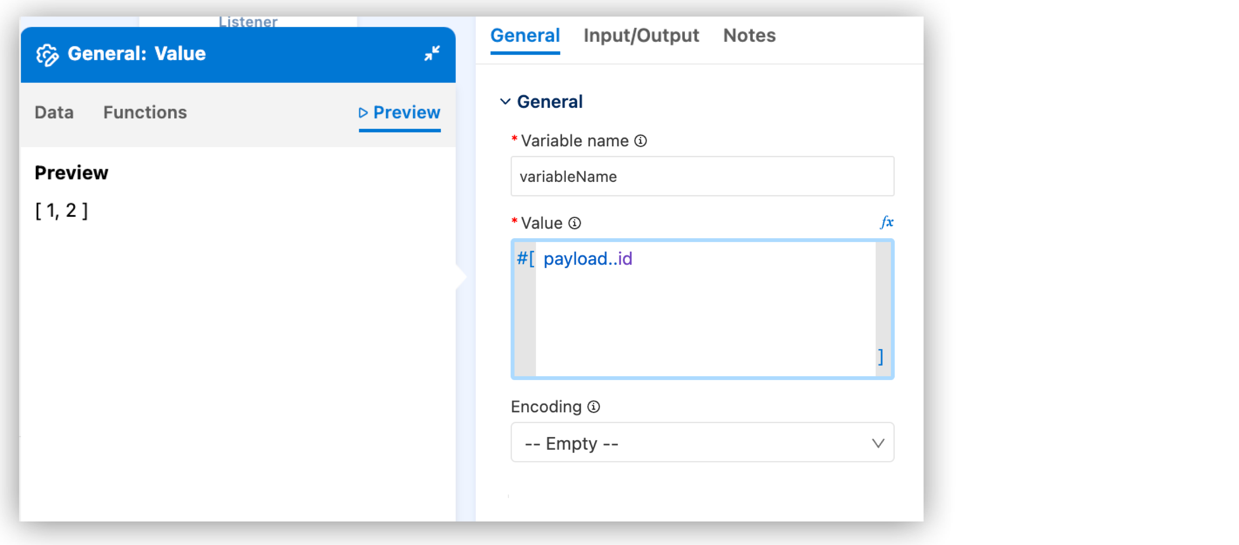Click the Listener component label

[x=248, y=22]
